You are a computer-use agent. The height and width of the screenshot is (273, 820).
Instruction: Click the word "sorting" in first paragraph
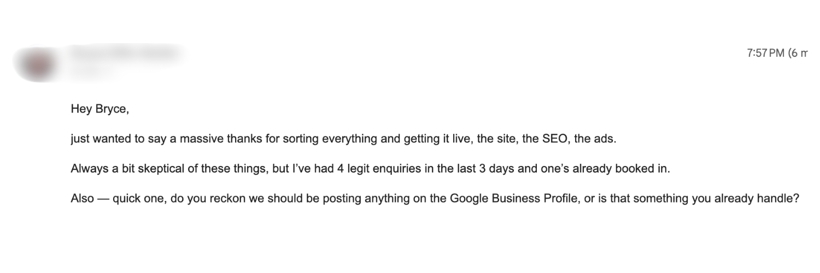[301, 139]
